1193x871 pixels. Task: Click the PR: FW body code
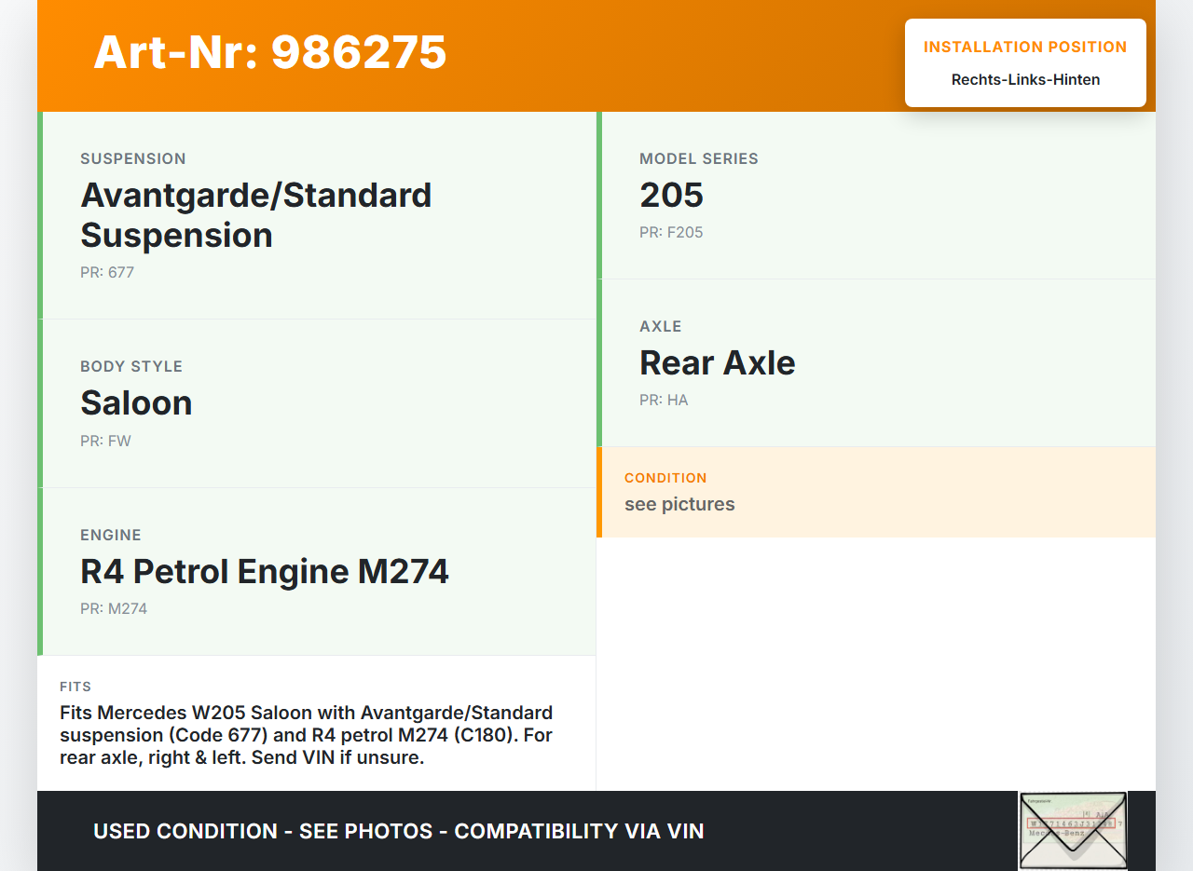coord(105,442)
